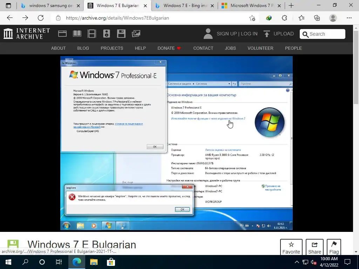
Task: Open the muted volume tray icon
Action: 314,262
